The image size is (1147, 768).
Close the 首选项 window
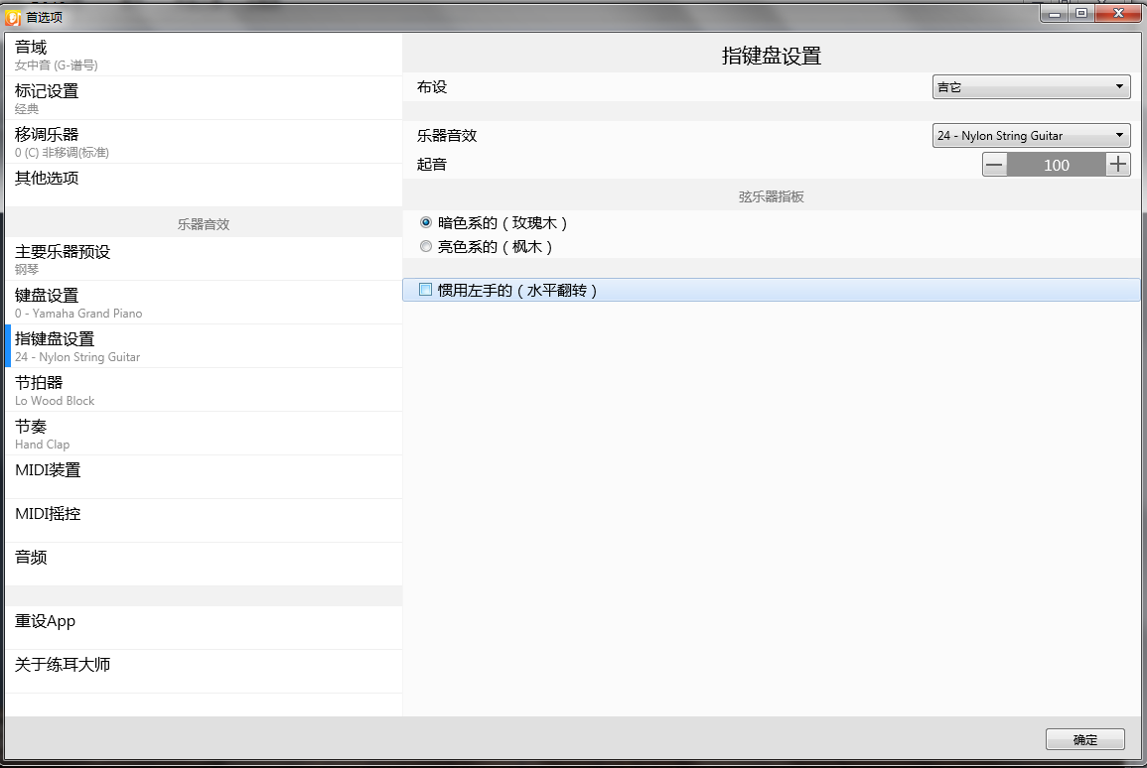click(x=1118, y=13)
